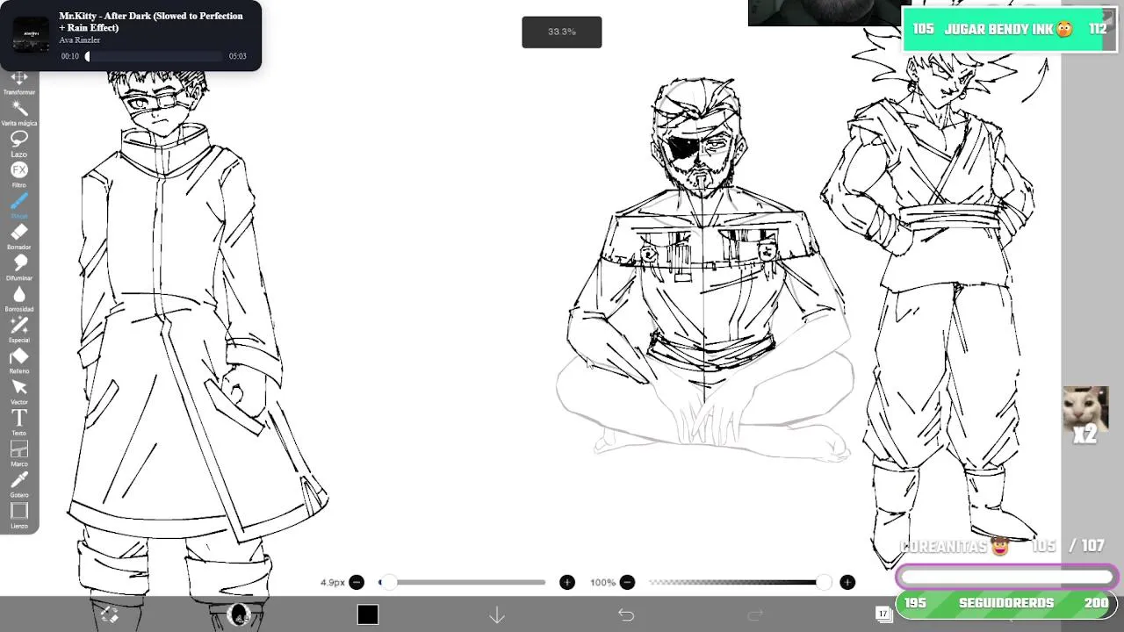Click the SEGUIDORERDS follower goal bar
Screen dimensions: 1124x632
1006,603
